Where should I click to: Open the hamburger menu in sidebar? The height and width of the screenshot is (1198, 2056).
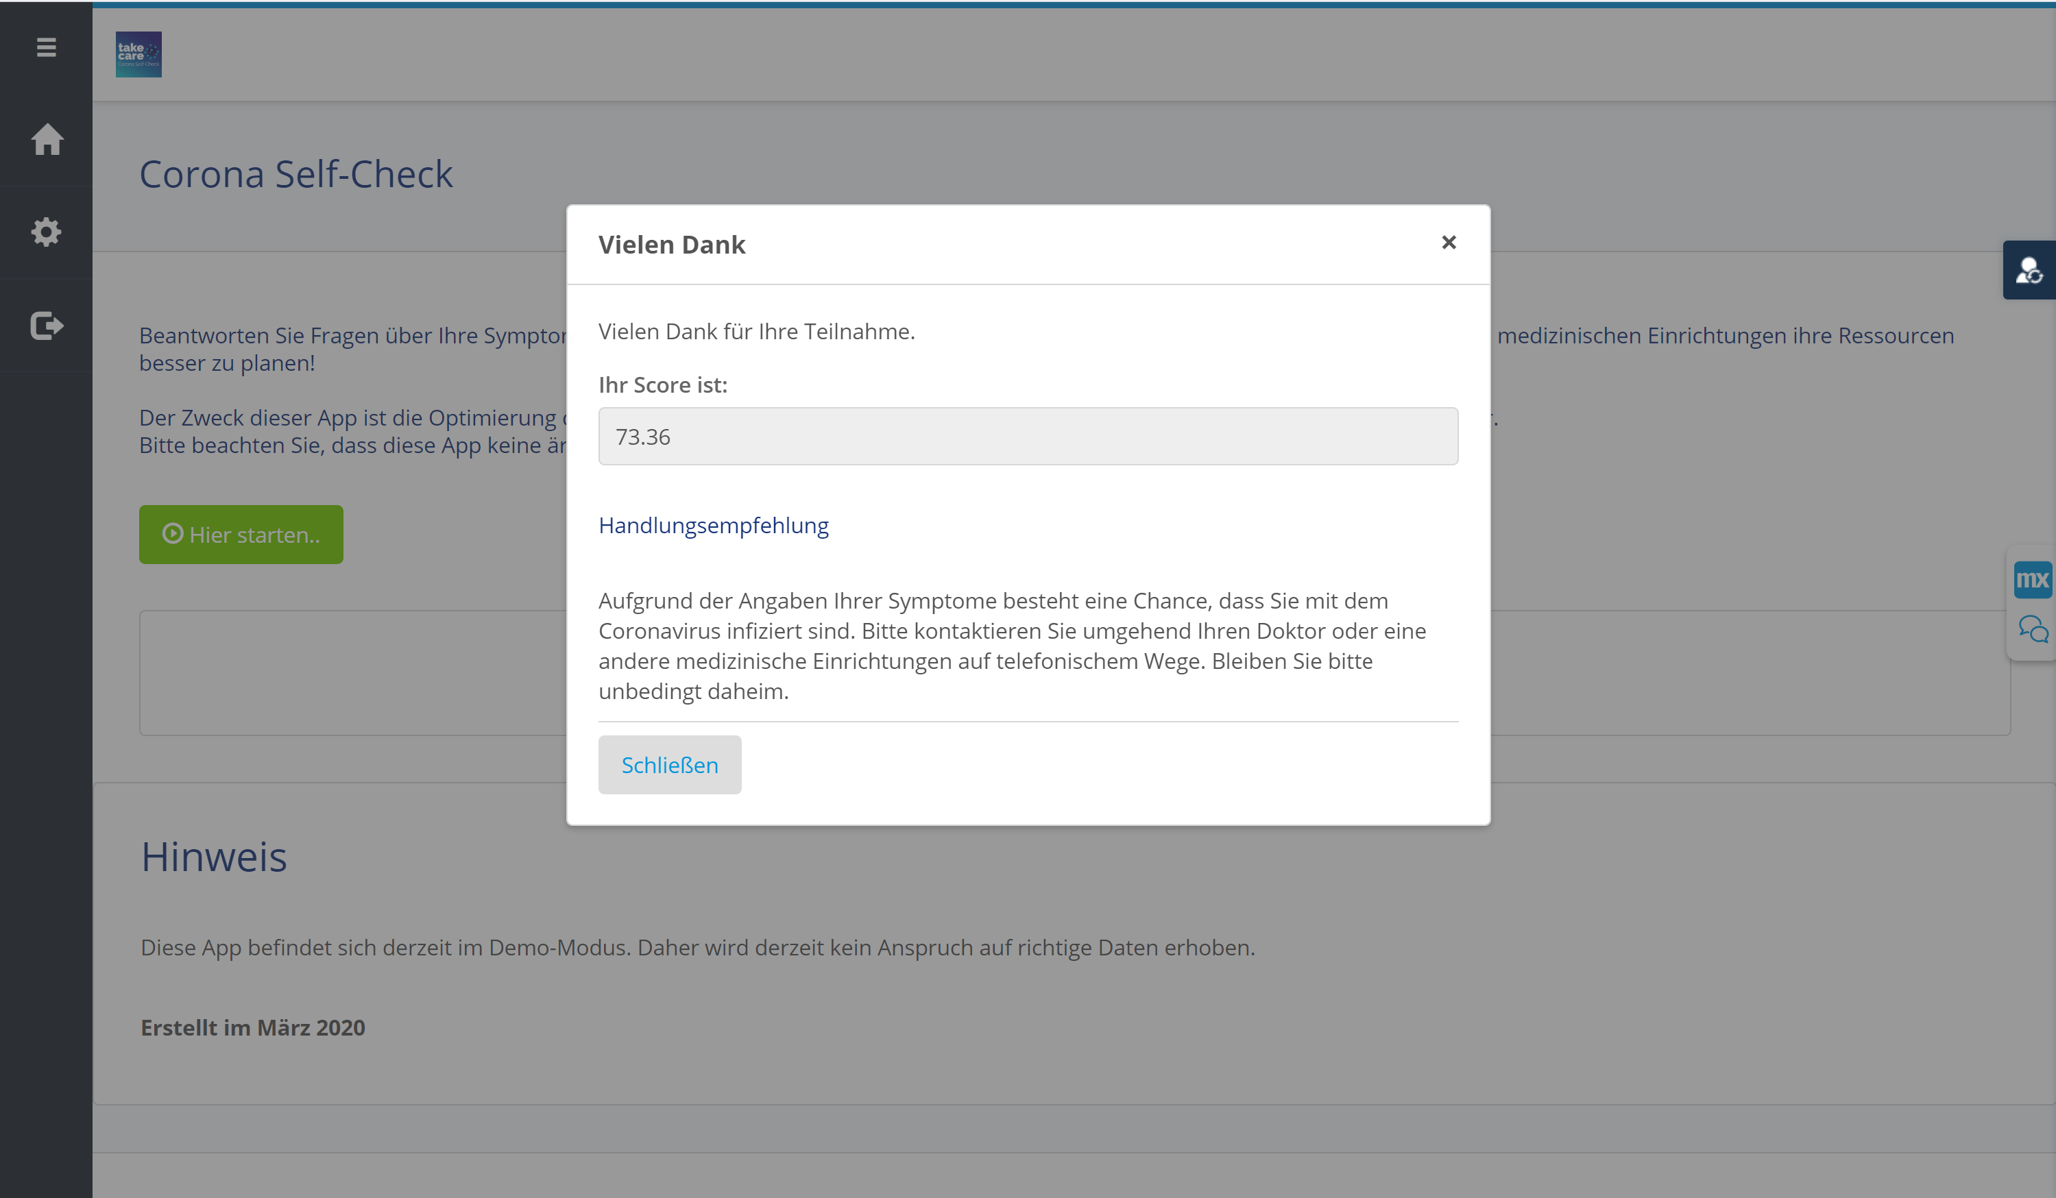point(47,47)
